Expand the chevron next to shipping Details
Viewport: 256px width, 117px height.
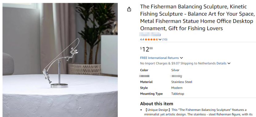click(229, 63)
